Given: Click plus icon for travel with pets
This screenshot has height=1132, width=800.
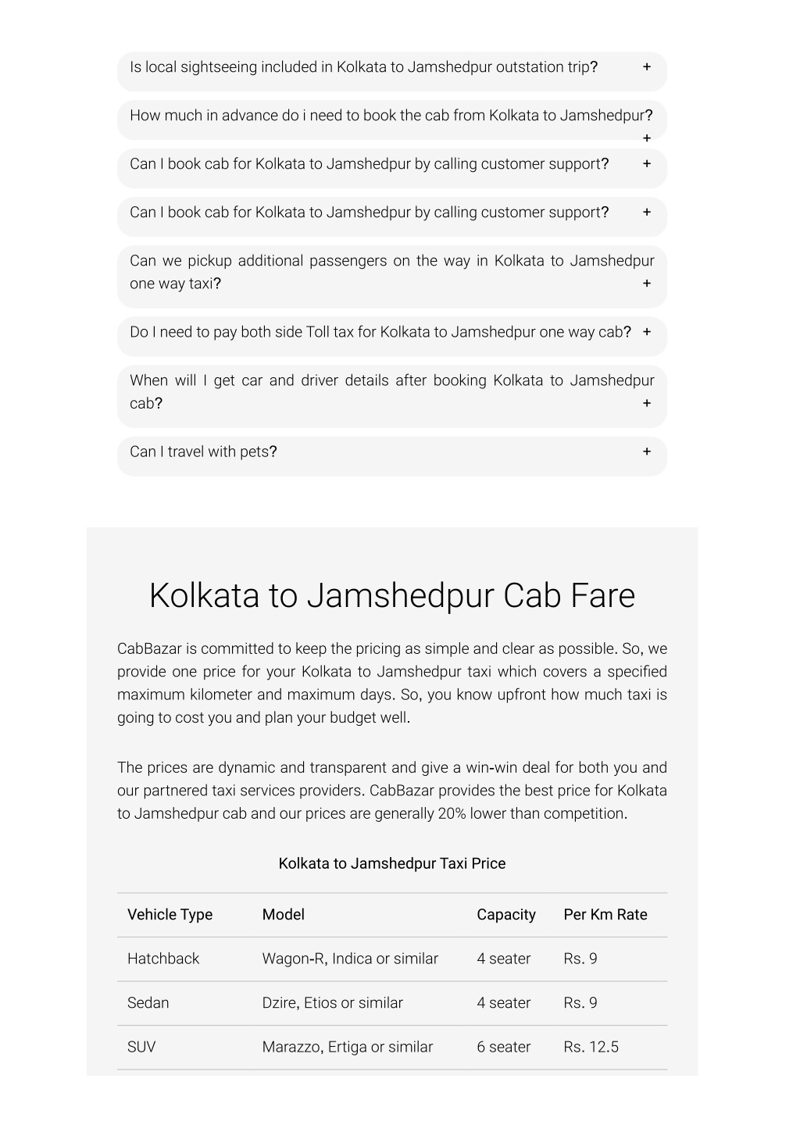Looking at the screenshot, I should 647,452.
